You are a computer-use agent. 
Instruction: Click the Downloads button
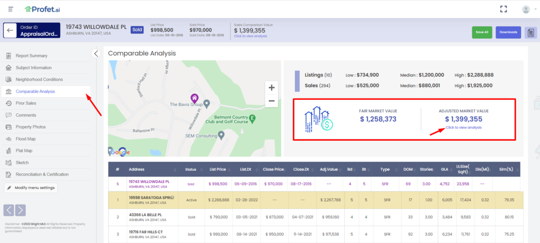tap(508, 33)
